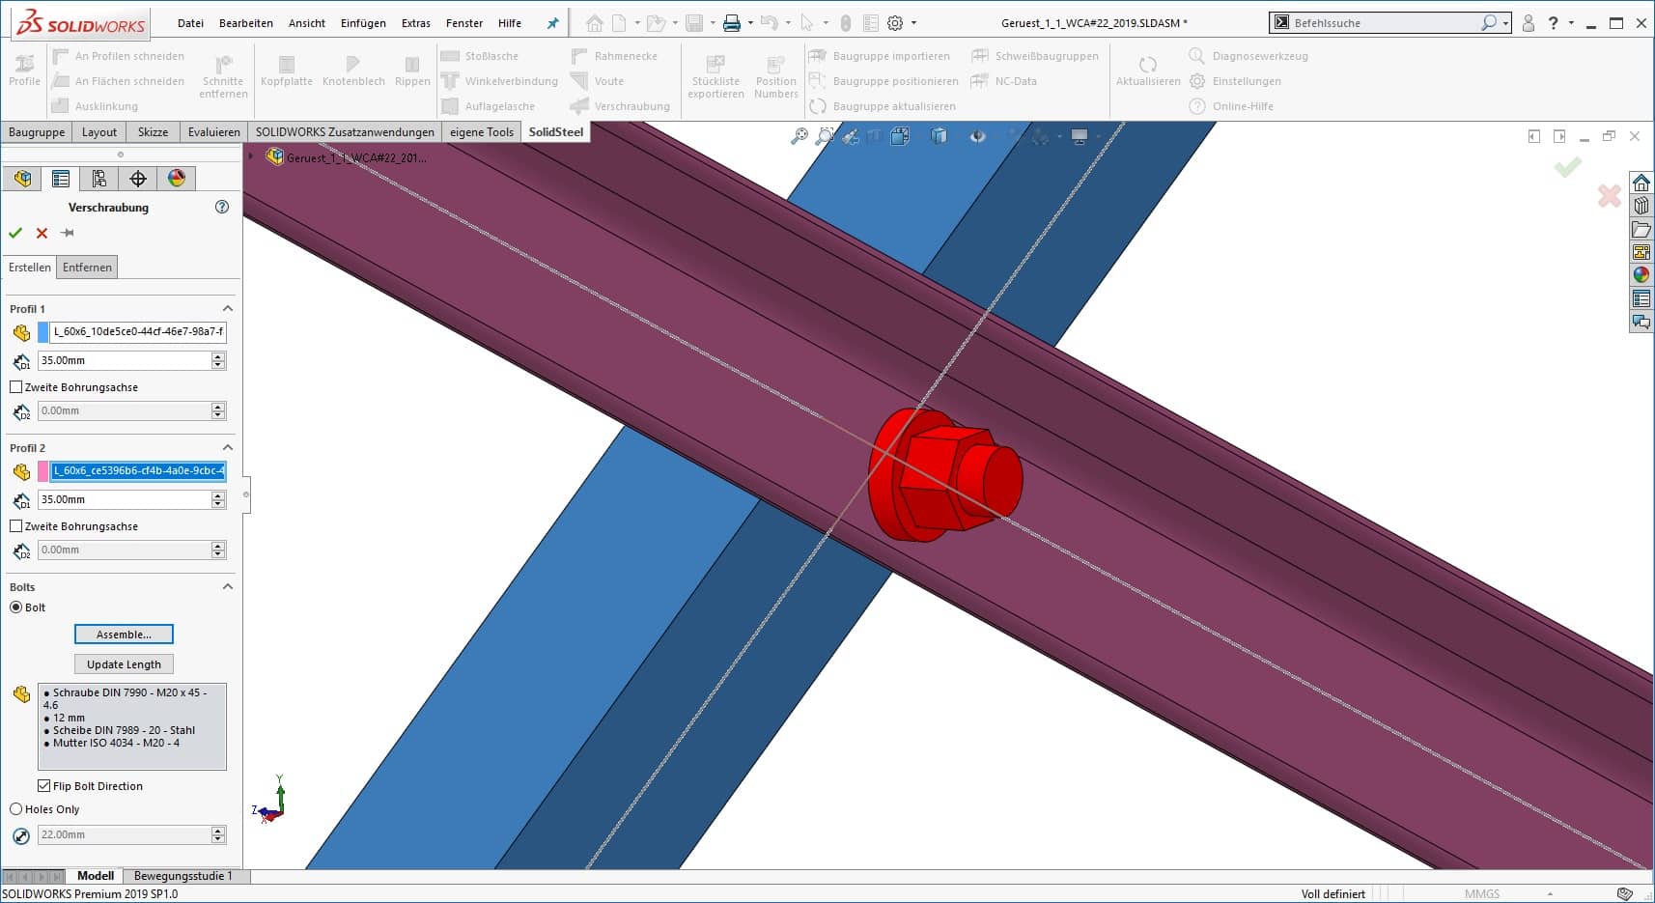1655x903 pixels.
Task: Select the Stoßlasche tool
Action: [x=480, y=56]
